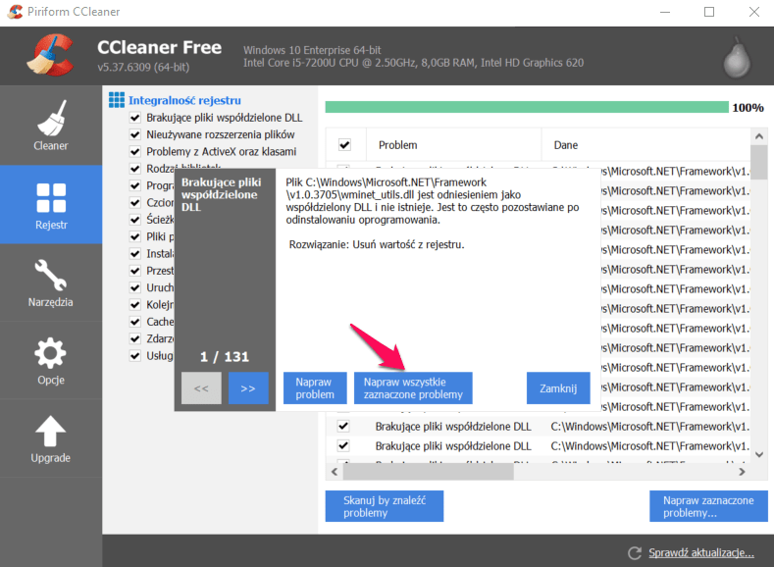Click the refresh icon by Sprawdź aktualizacje
This screenshot has width=774, height=567.
tap(635, 552)
